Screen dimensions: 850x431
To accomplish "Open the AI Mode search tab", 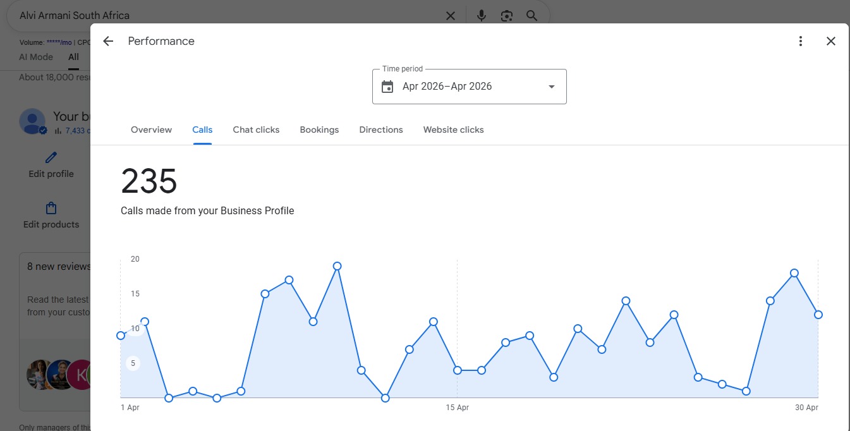I will click(x=36, y=57).
